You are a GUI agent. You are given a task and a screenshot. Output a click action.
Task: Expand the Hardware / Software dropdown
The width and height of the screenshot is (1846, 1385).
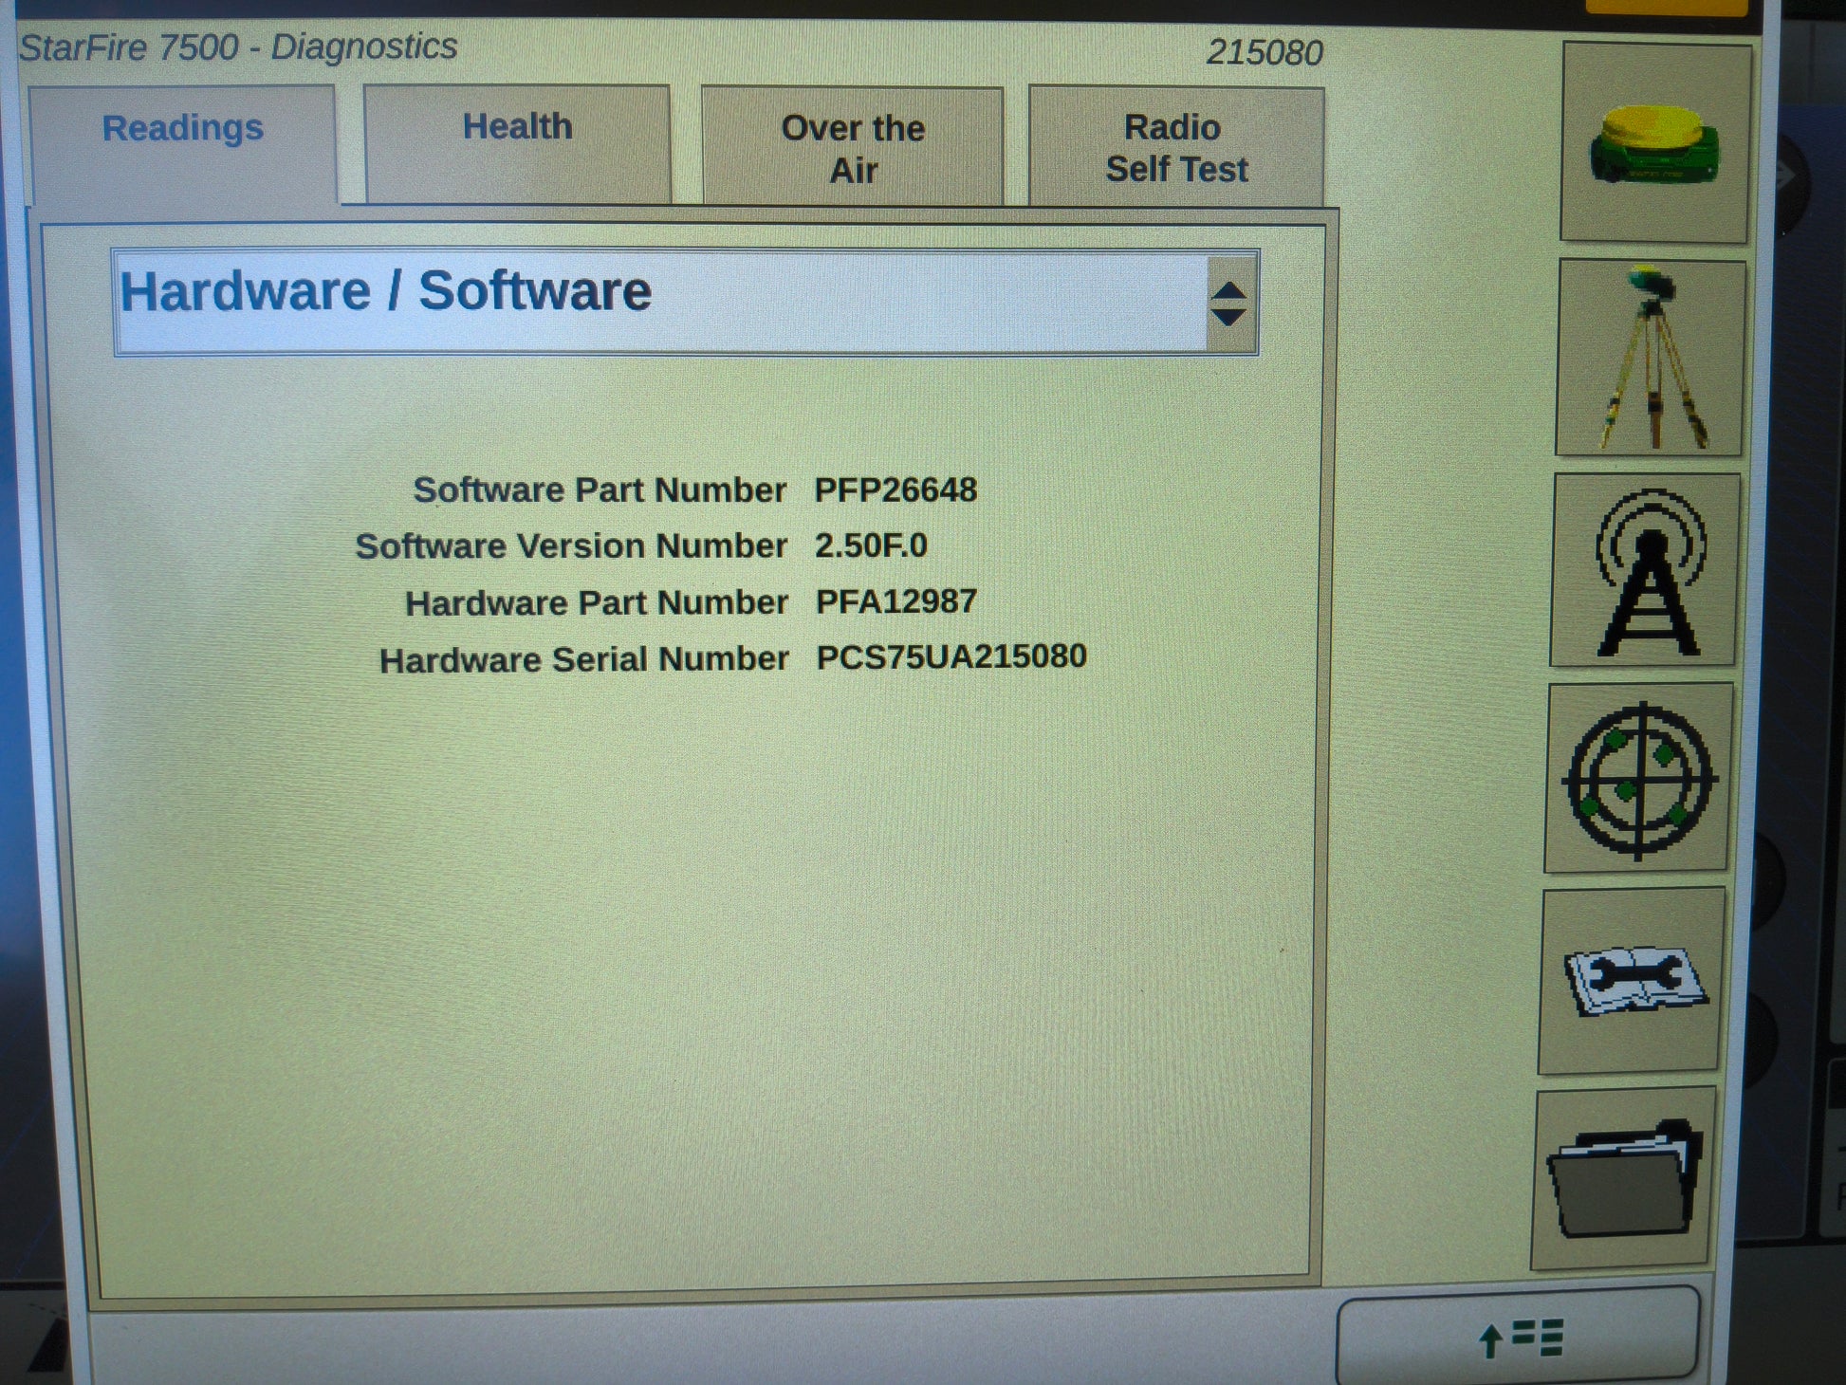point(686,303)
